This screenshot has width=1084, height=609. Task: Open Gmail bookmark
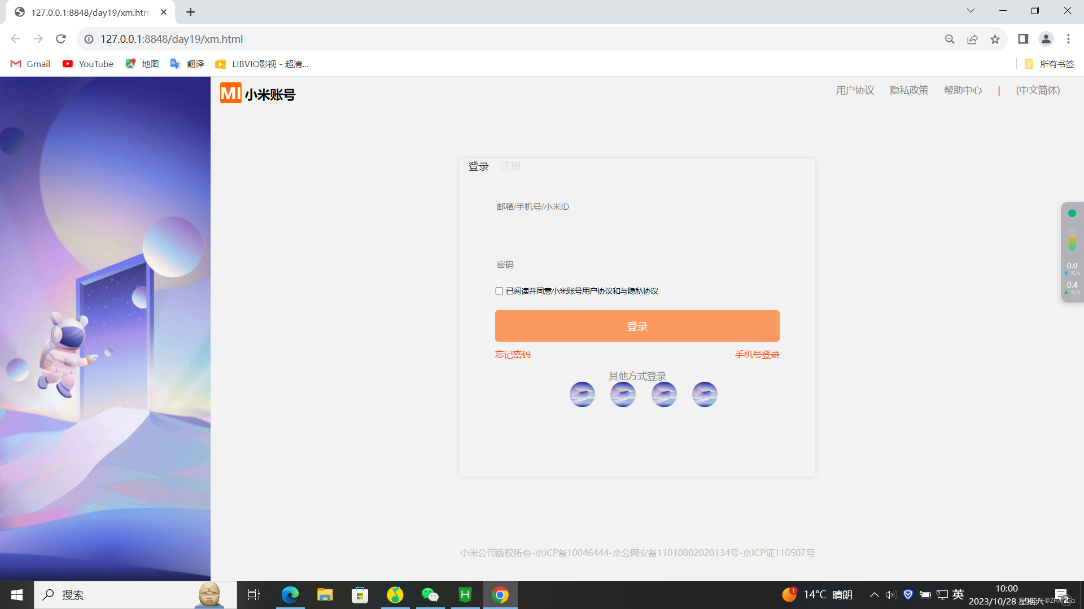coord(30,64)
